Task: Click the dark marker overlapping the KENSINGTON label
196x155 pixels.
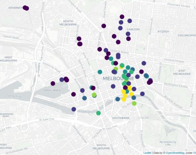Action: click(26, 8)
